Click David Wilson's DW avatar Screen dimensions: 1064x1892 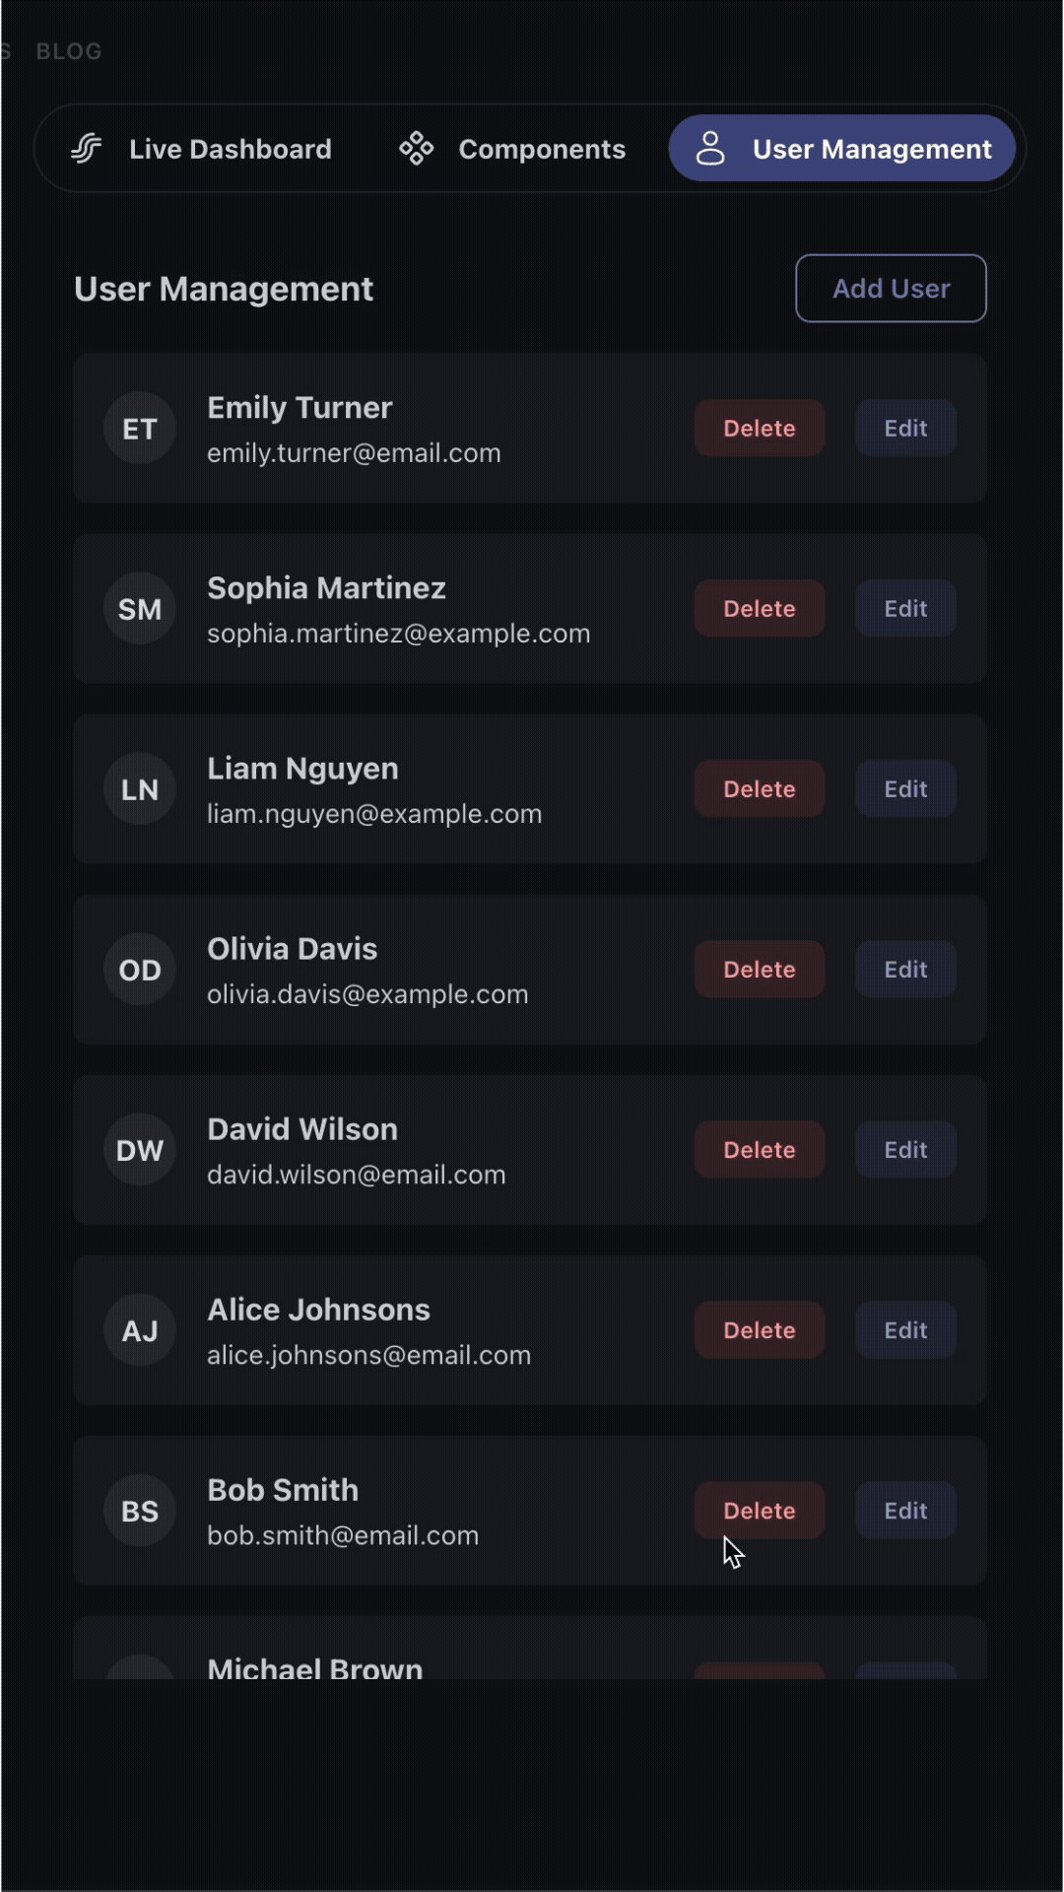(140, 1150)
